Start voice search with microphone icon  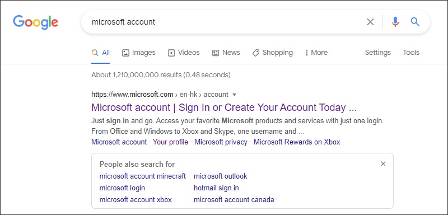pos(395,22)
